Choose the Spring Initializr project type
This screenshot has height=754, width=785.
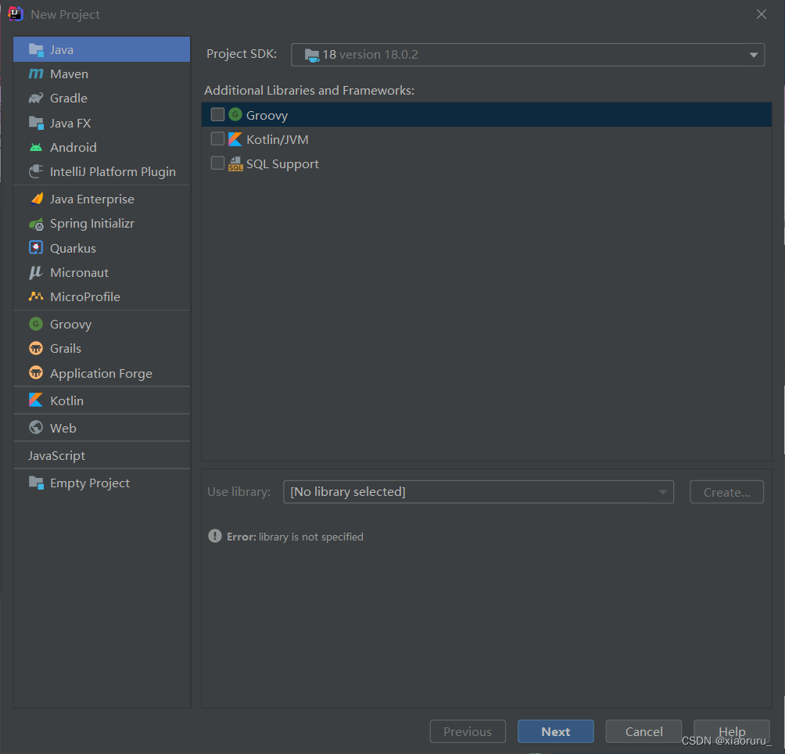tap(102, 223)
